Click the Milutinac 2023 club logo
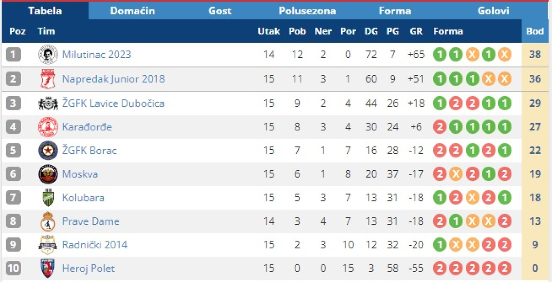552x282 pixels. (48, 55)
